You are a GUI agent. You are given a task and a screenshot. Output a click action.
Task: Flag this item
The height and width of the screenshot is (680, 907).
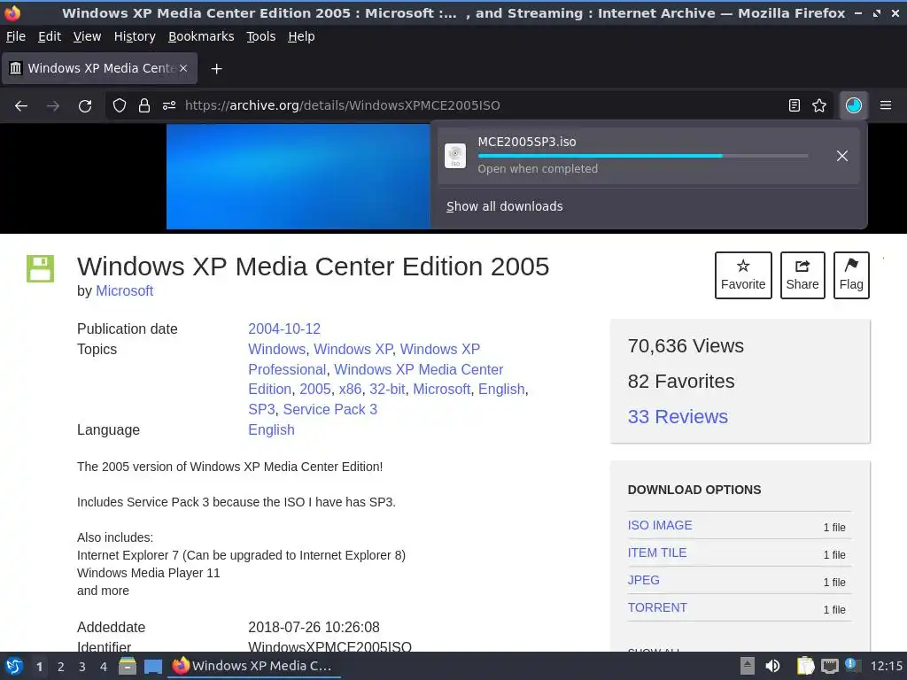(851, 275)
